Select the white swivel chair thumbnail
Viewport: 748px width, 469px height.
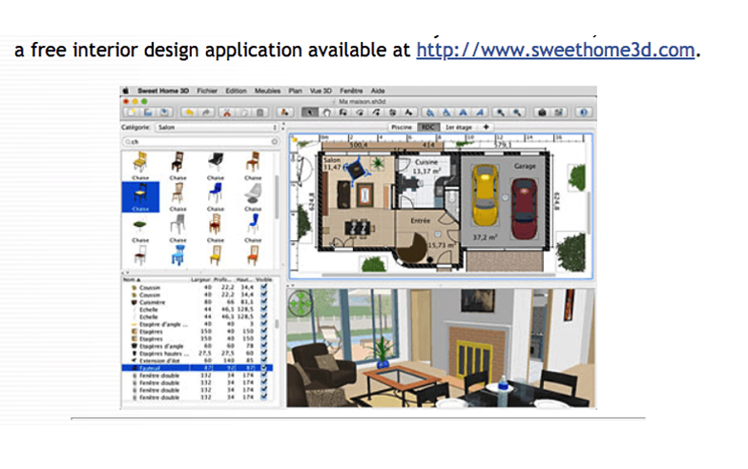click(x=253, y=193)
